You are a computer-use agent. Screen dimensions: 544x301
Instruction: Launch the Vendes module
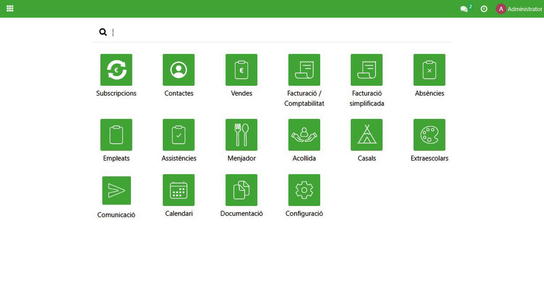[241, 70]
